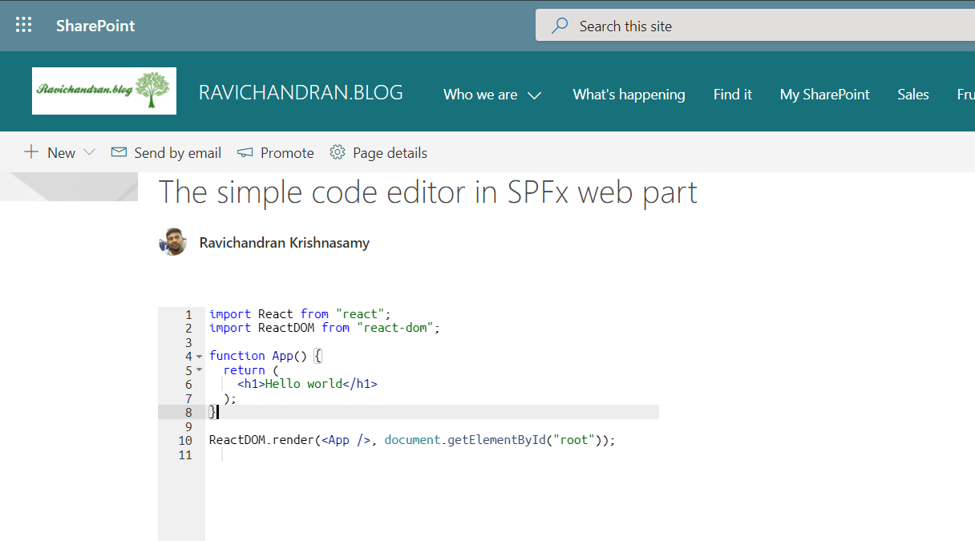
Task: Select the Find it navigation item
Action: 732,95
